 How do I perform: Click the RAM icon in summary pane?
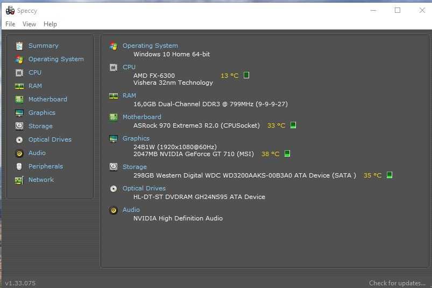pos(113,96)
